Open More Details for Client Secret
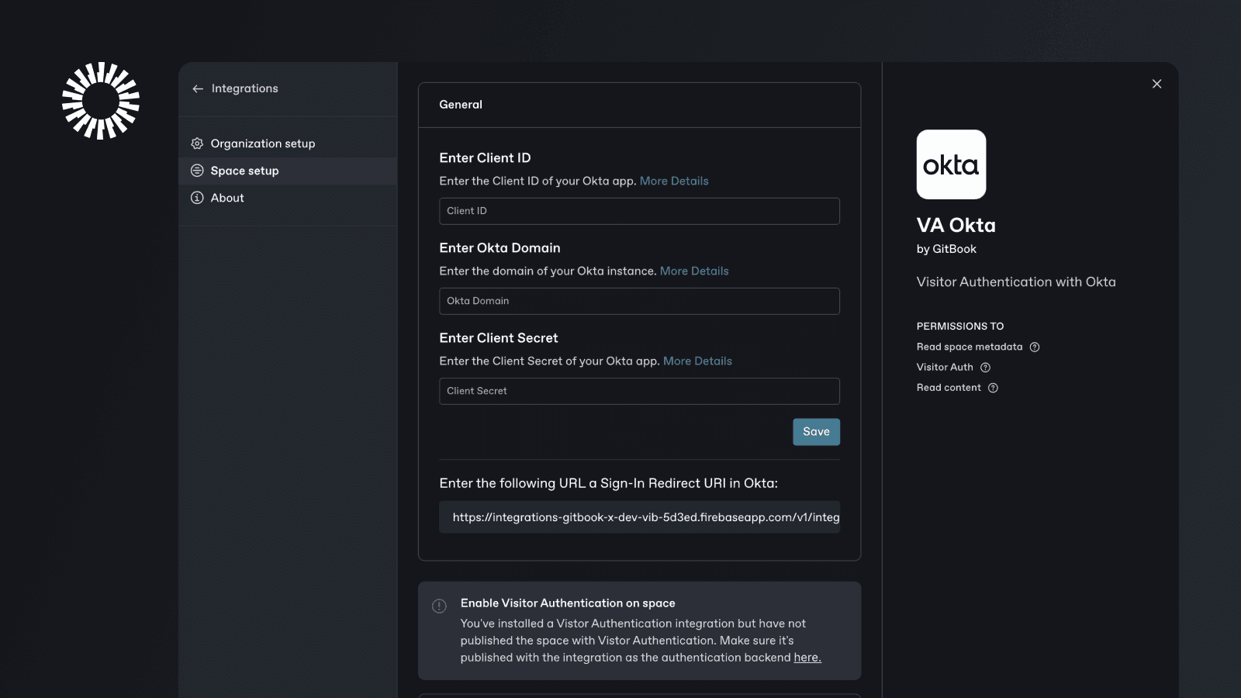Image resolution: width=1241 pixels, height=698 pixels. pyautogui.click(x=697, y=361)
